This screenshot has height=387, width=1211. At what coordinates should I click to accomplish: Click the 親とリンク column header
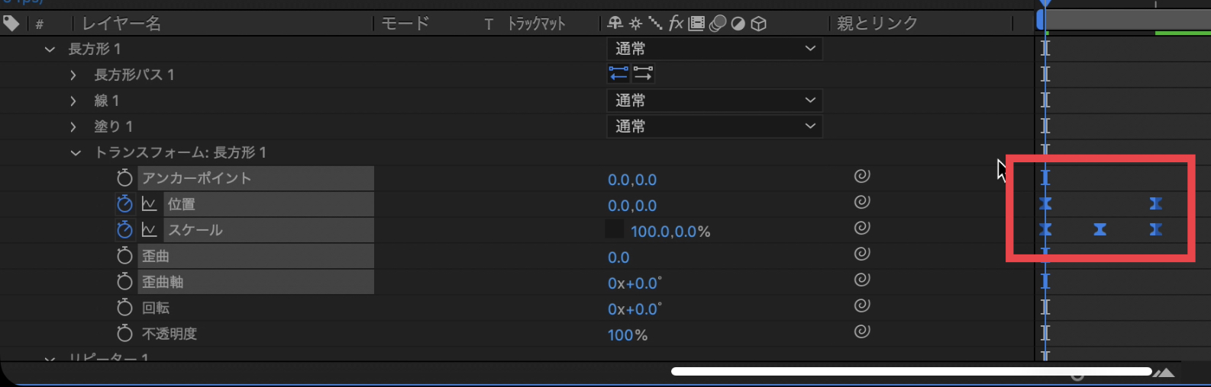[877, 24]
